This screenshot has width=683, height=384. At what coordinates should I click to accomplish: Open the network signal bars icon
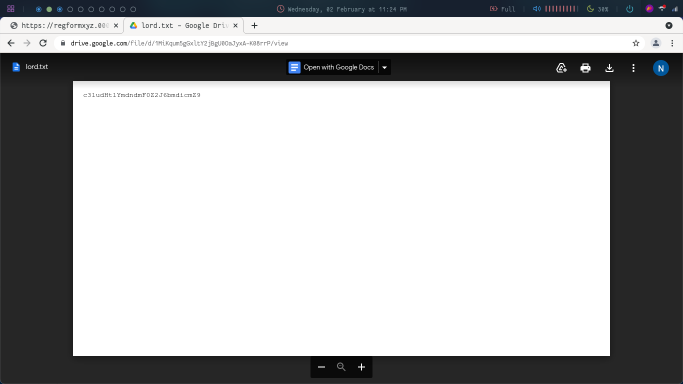(x=674, y=9)
